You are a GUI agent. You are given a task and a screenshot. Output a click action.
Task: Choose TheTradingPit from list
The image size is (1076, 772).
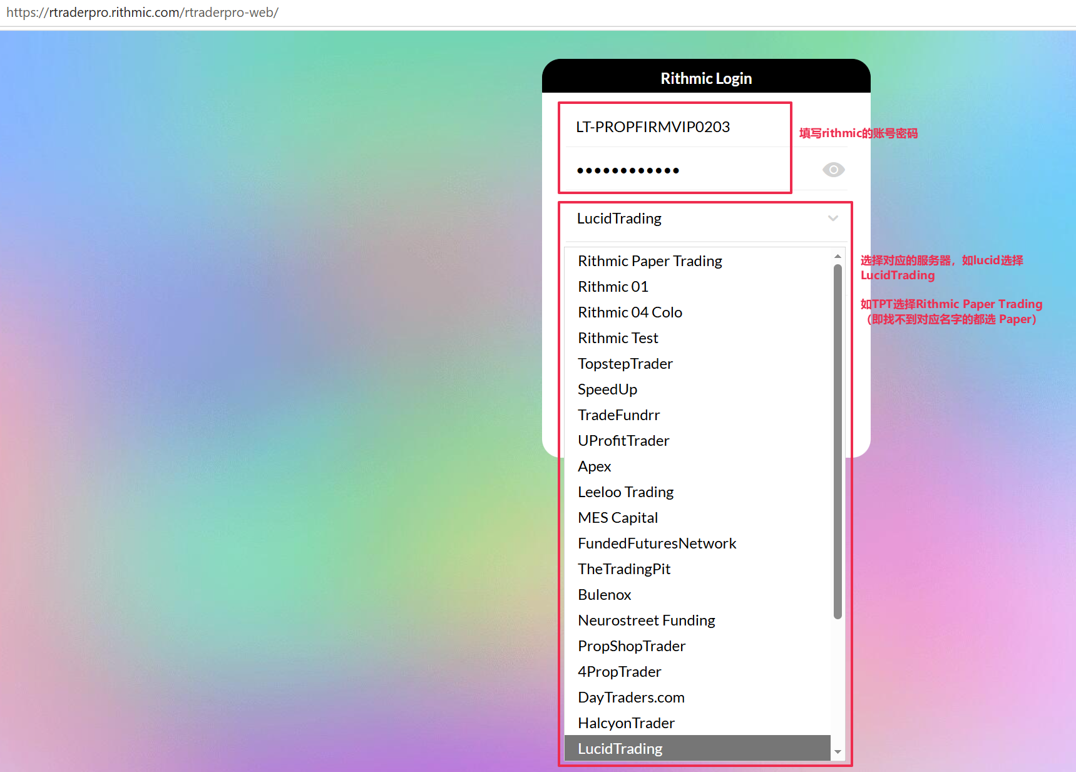697,569
